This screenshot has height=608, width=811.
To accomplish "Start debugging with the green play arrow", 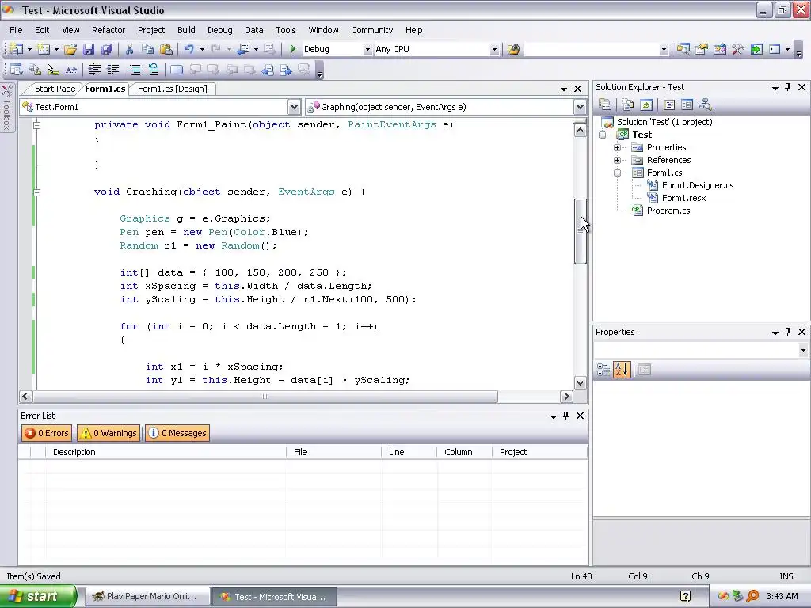I will click(x=293, y=49).
